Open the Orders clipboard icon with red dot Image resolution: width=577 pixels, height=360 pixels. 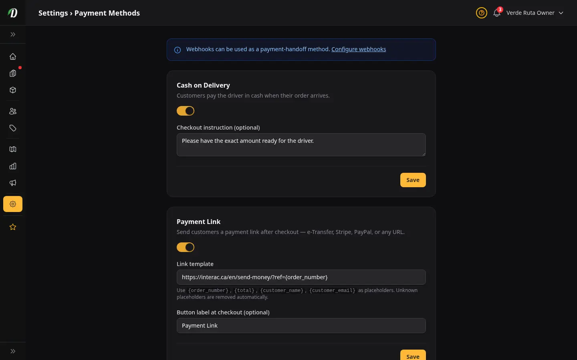[13, 73]
